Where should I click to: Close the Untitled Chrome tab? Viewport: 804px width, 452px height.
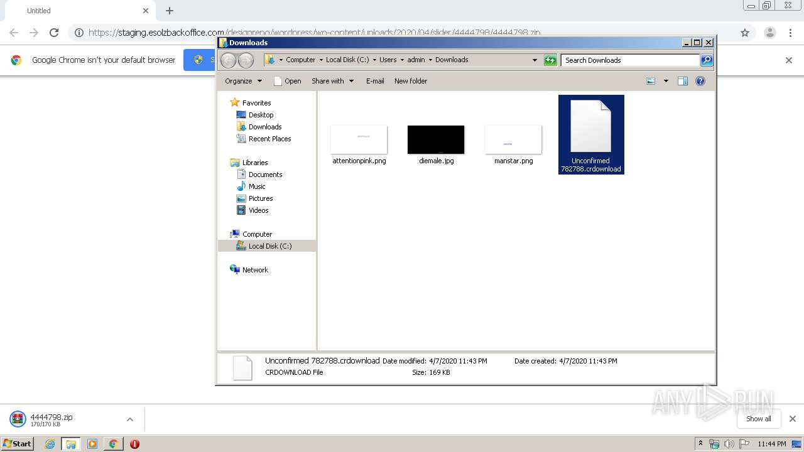click(x=146, y=11)
